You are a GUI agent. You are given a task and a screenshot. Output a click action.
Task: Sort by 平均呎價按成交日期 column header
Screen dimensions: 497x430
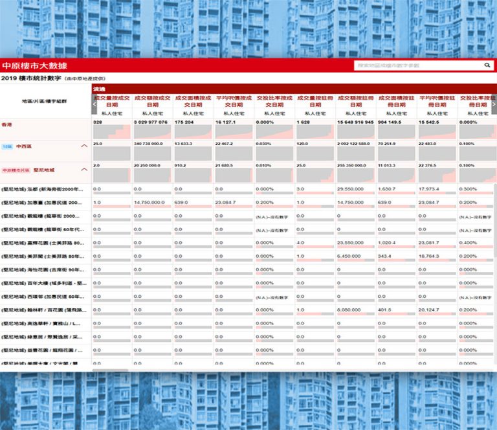[234, 101]
